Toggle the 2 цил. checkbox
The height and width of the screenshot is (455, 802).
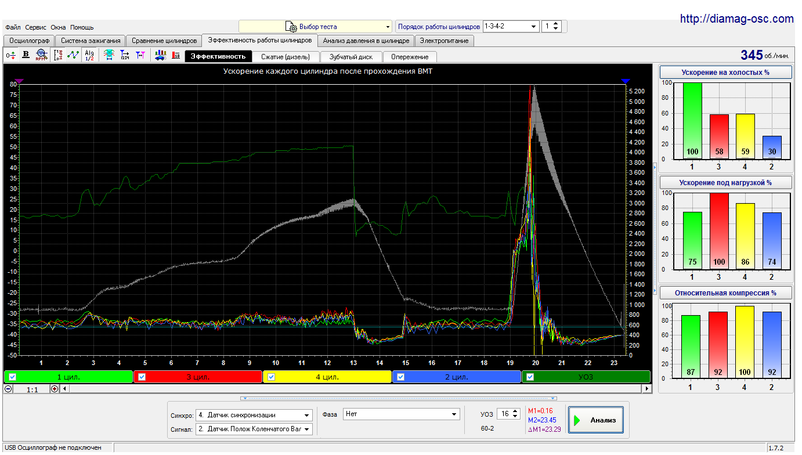[401, 377]
